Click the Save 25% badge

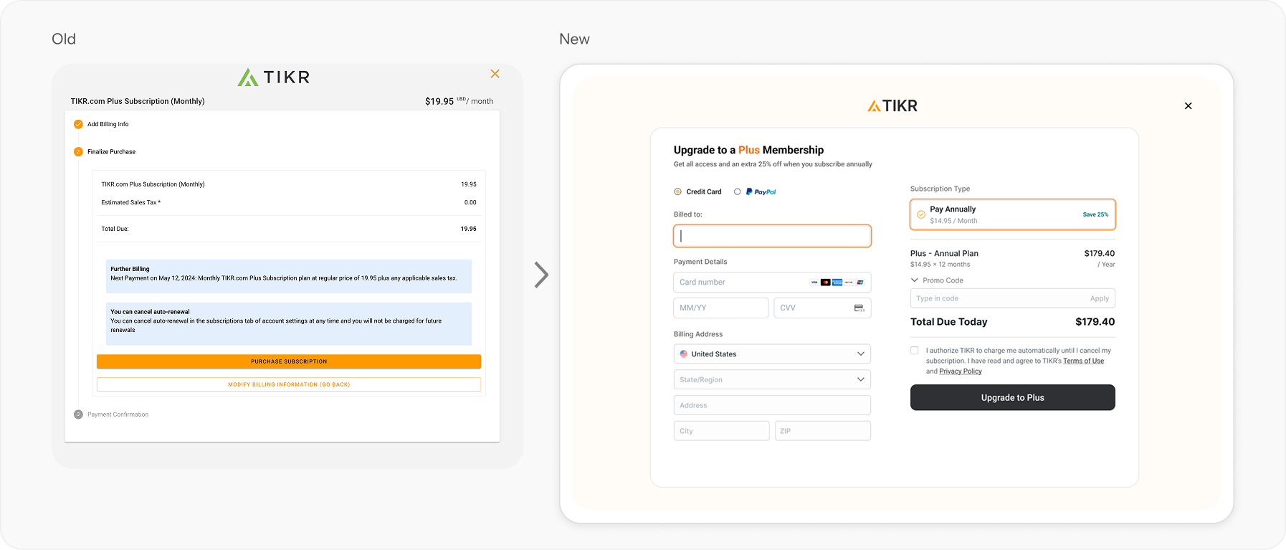pyautogui.click(x=1095, y=215)
